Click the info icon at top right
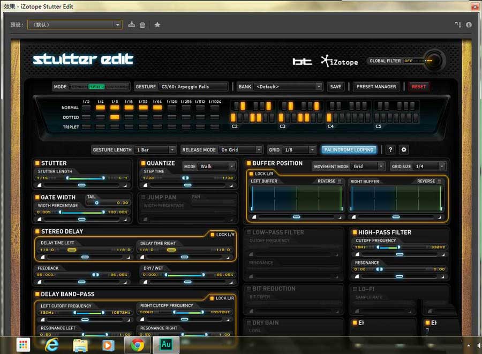482x354 pixels. click(469, 25)
